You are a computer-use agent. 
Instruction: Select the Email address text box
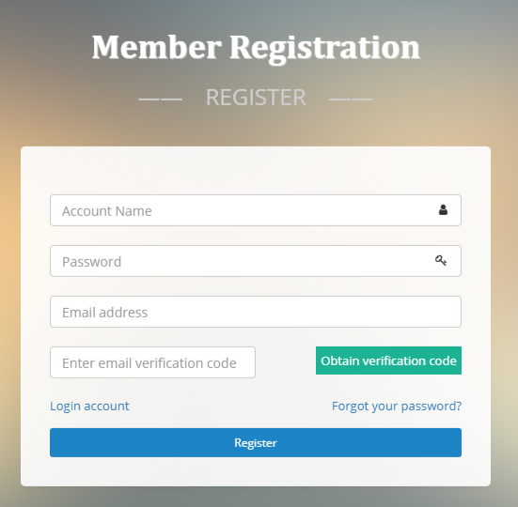tap(256, 312)
